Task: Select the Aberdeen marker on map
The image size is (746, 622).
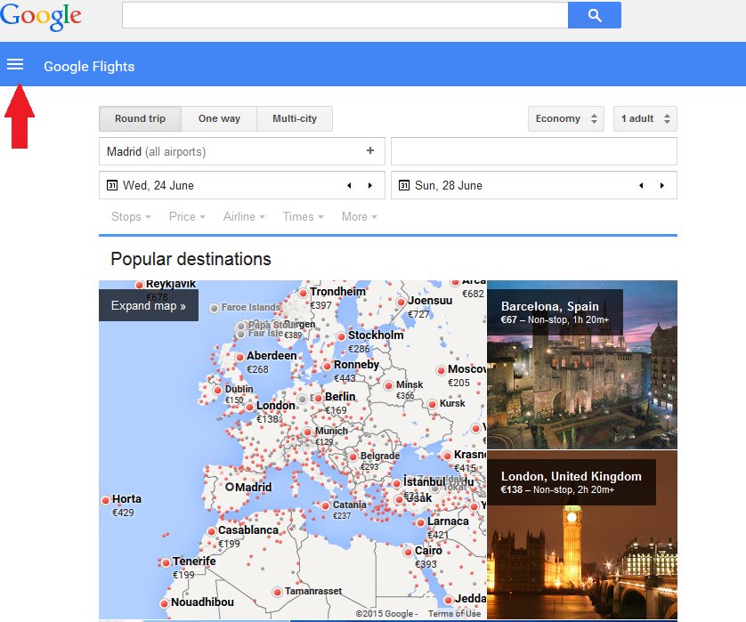Action: point(239,357)
